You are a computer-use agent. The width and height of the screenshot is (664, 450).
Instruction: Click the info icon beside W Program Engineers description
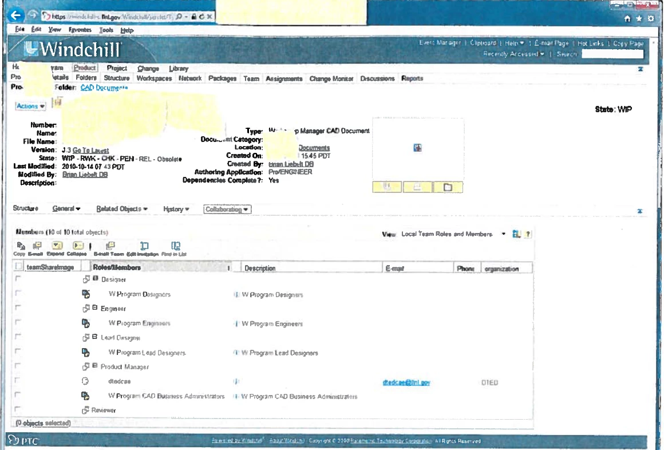pyautogui.click(x=236, y=323)
